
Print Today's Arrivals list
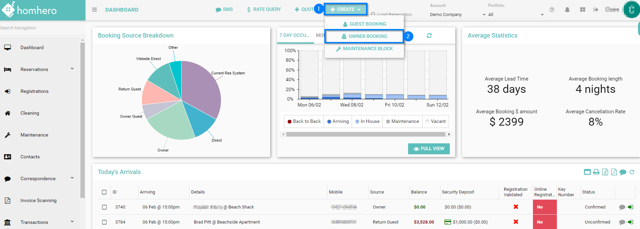coord(596,172)
